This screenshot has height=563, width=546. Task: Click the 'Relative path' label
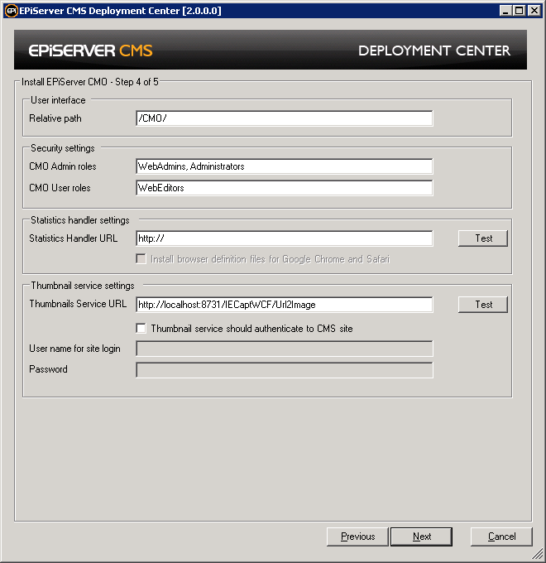[55, 118]
